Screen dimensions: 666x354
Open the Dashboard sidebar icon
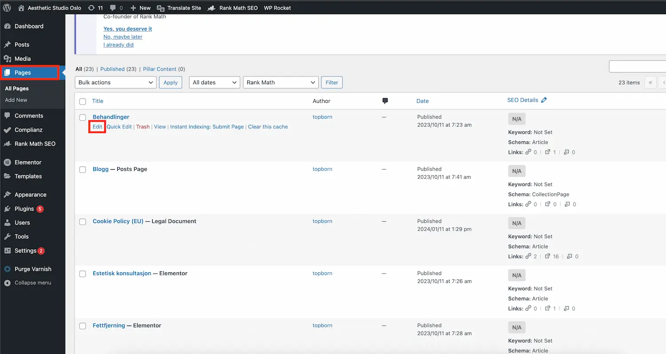[7, 26]
